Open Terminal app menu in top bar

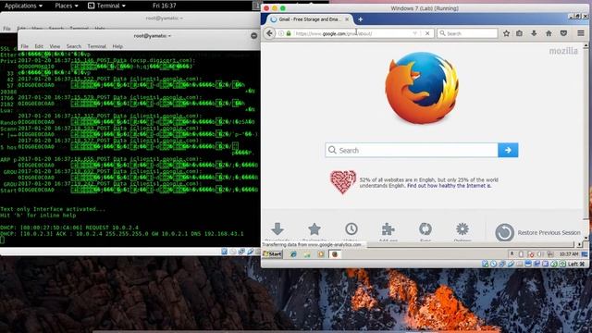click(107, 6)
